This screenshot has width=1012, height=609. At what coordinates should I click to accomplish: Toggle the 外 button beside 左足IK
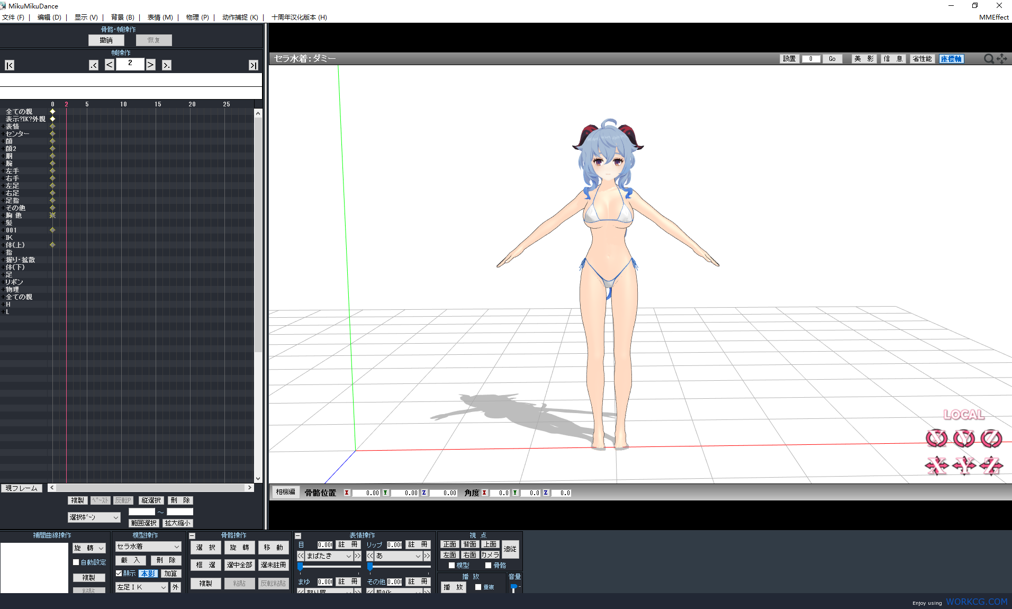pos(175,587)
